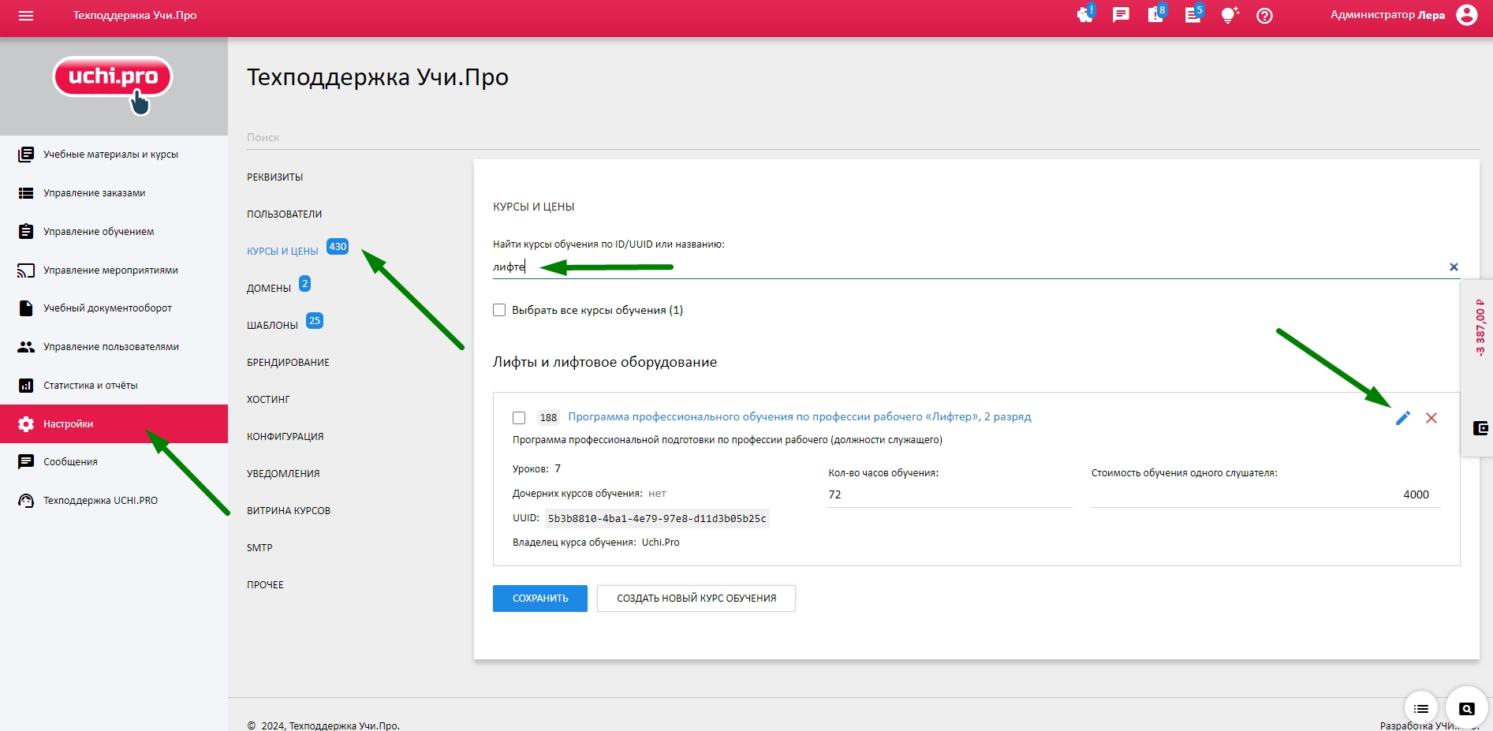Open Управление обучением in sidebar

114,232
